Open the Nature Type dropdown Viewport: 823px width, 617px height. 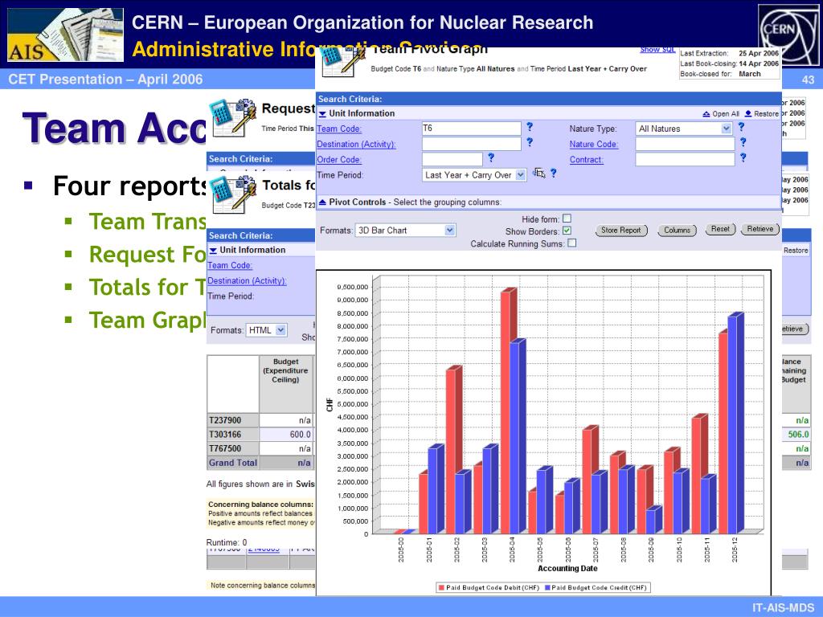(726, 129)
